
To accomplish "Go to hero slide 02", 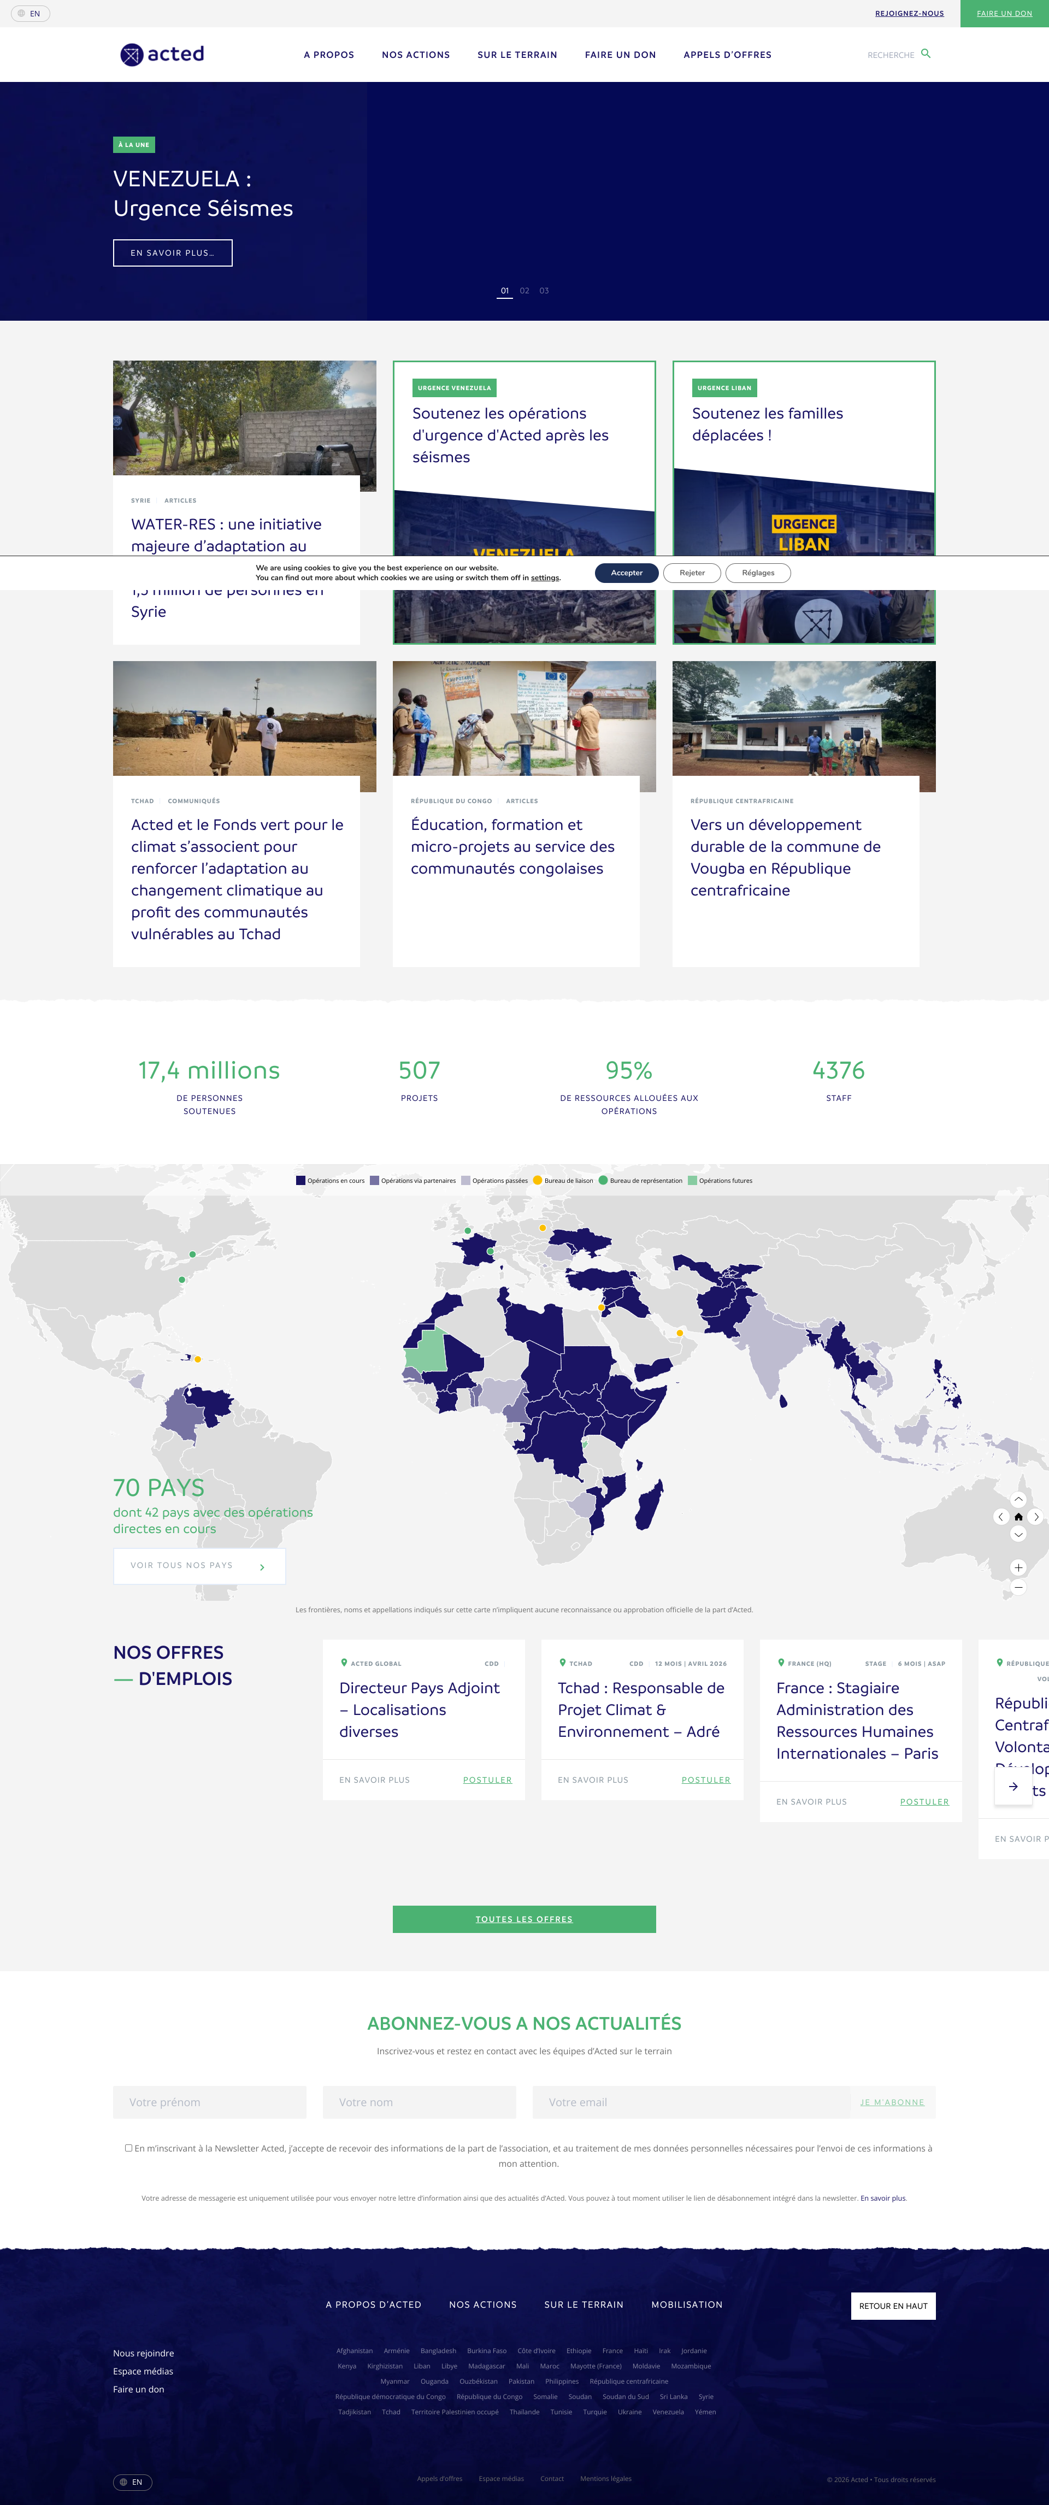I will (x=524, y=291).
